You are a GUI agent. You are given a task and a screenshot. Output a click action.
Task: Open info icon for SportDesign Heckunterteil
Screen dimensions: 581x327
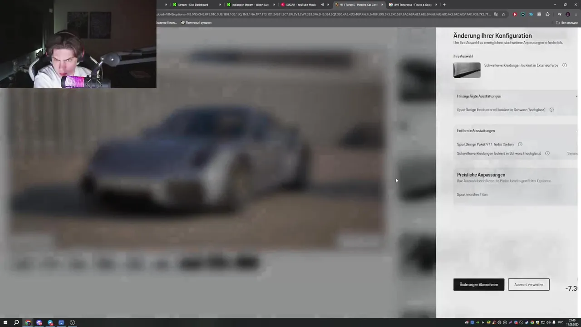(x=551, y=110)
